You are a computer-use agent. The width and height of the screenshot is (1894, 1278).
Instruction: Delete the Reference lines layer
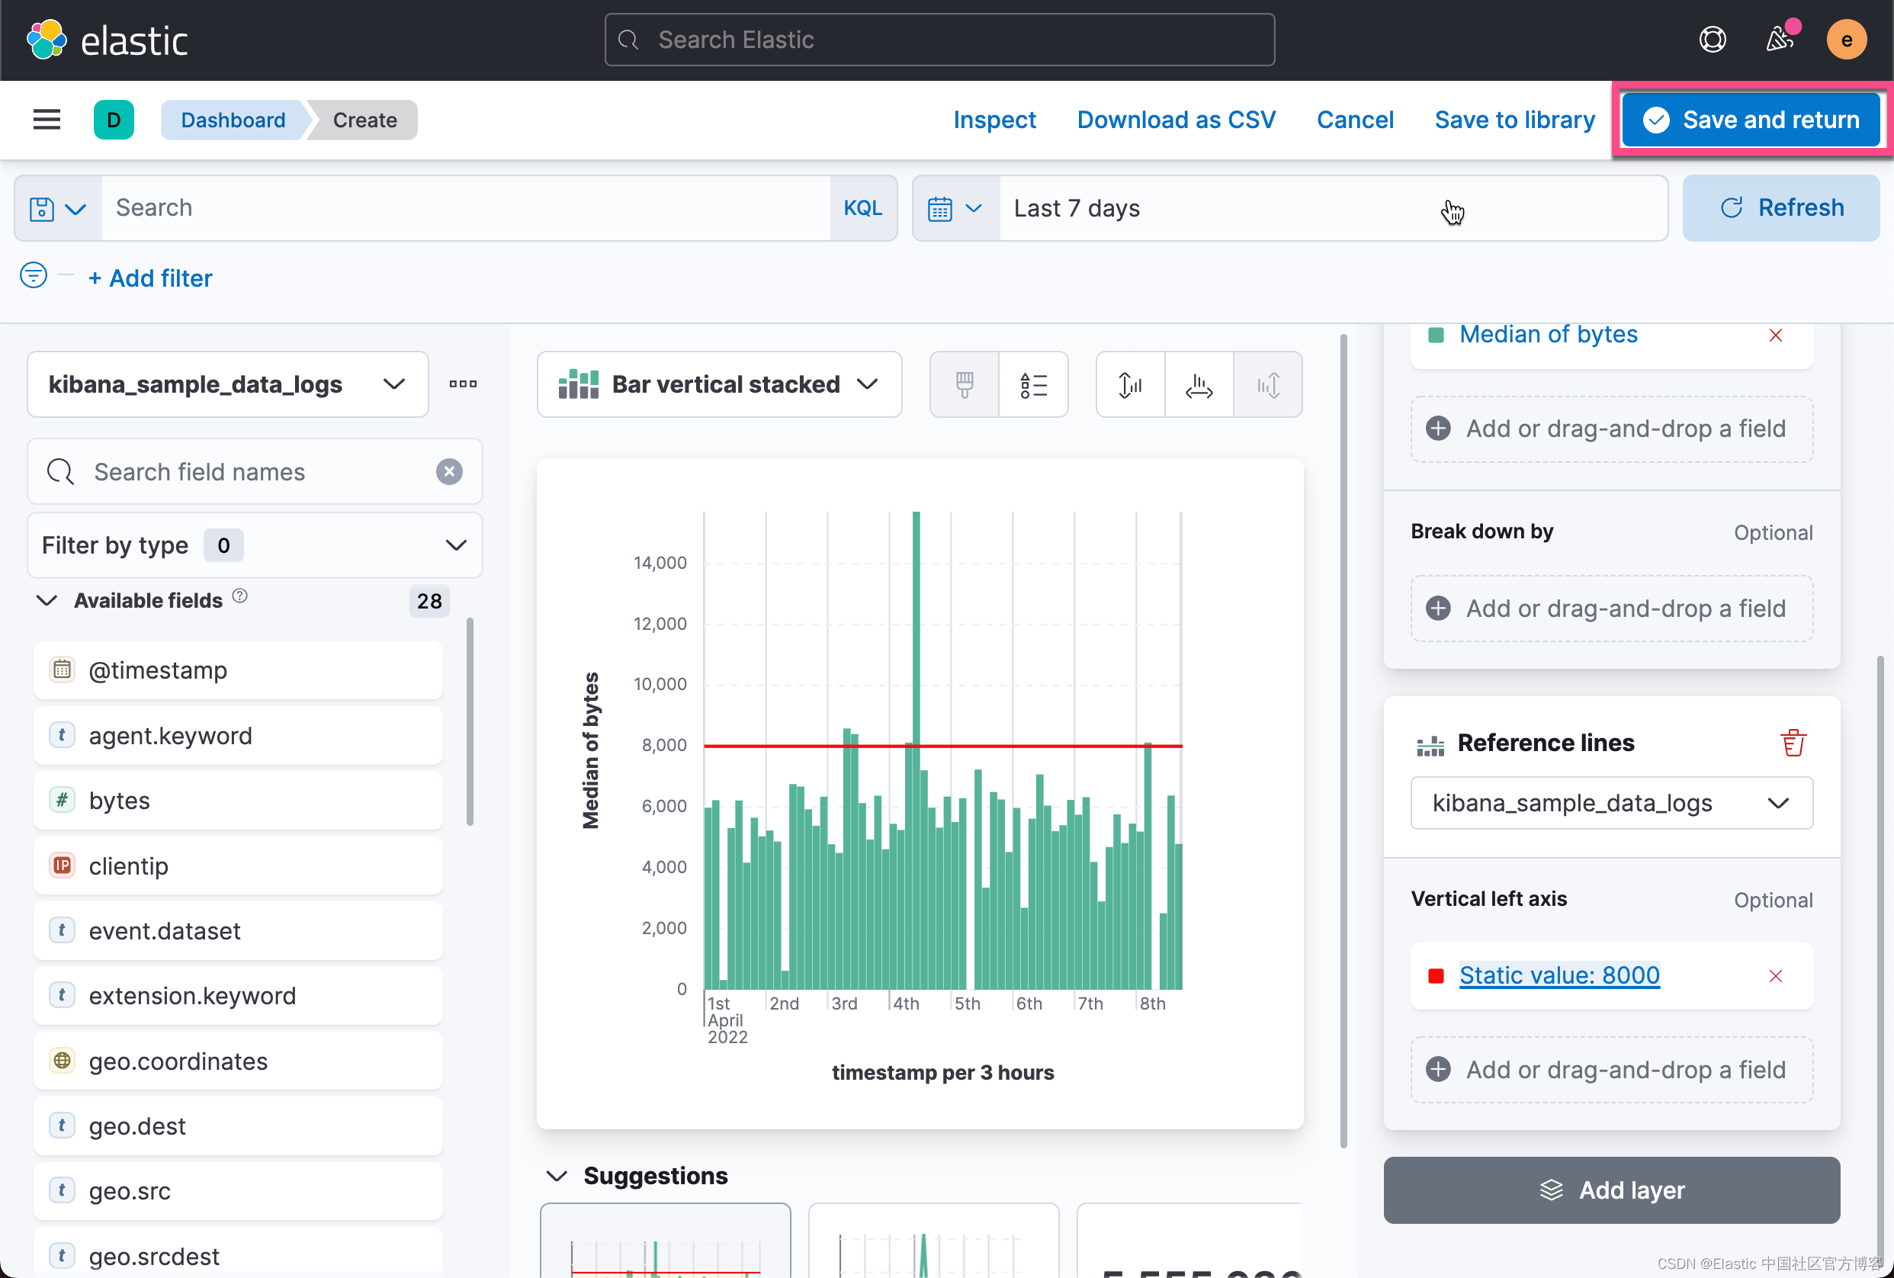pos(1792,743)
